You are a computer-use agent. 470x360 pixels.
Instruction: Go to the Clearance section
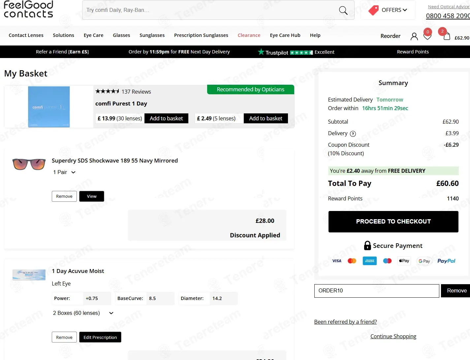pos(249,35)
